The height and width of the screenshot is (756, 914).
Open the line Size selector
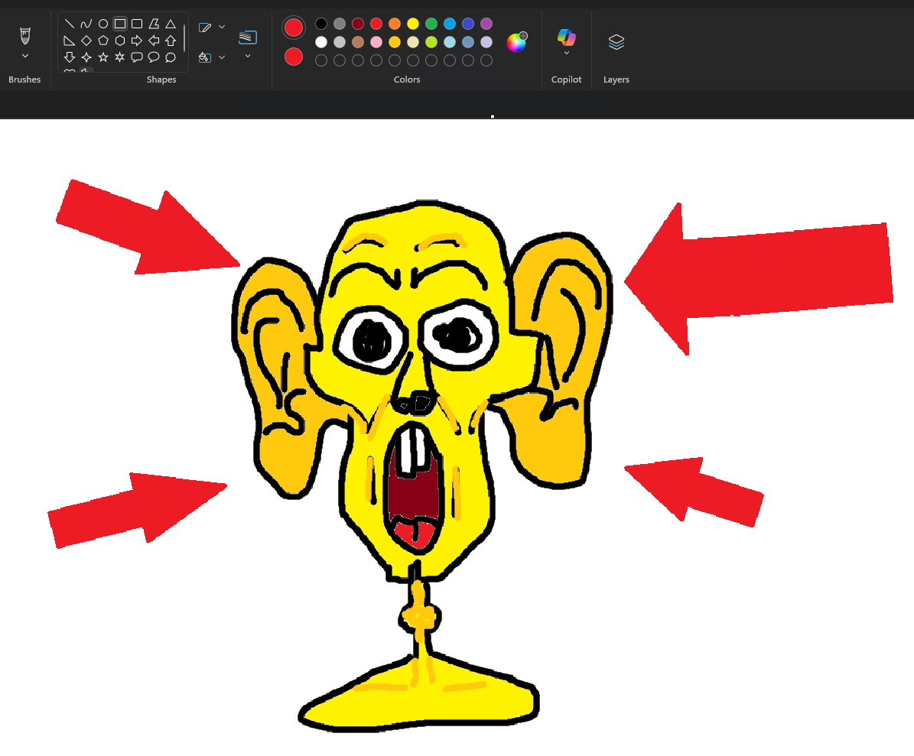[x=248, y=43]
